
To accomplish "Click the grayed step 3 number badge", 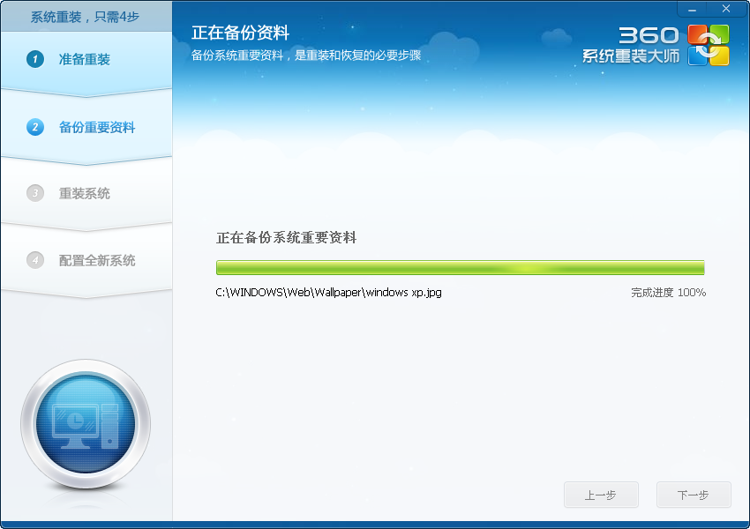I will click(x=35, y=193).
